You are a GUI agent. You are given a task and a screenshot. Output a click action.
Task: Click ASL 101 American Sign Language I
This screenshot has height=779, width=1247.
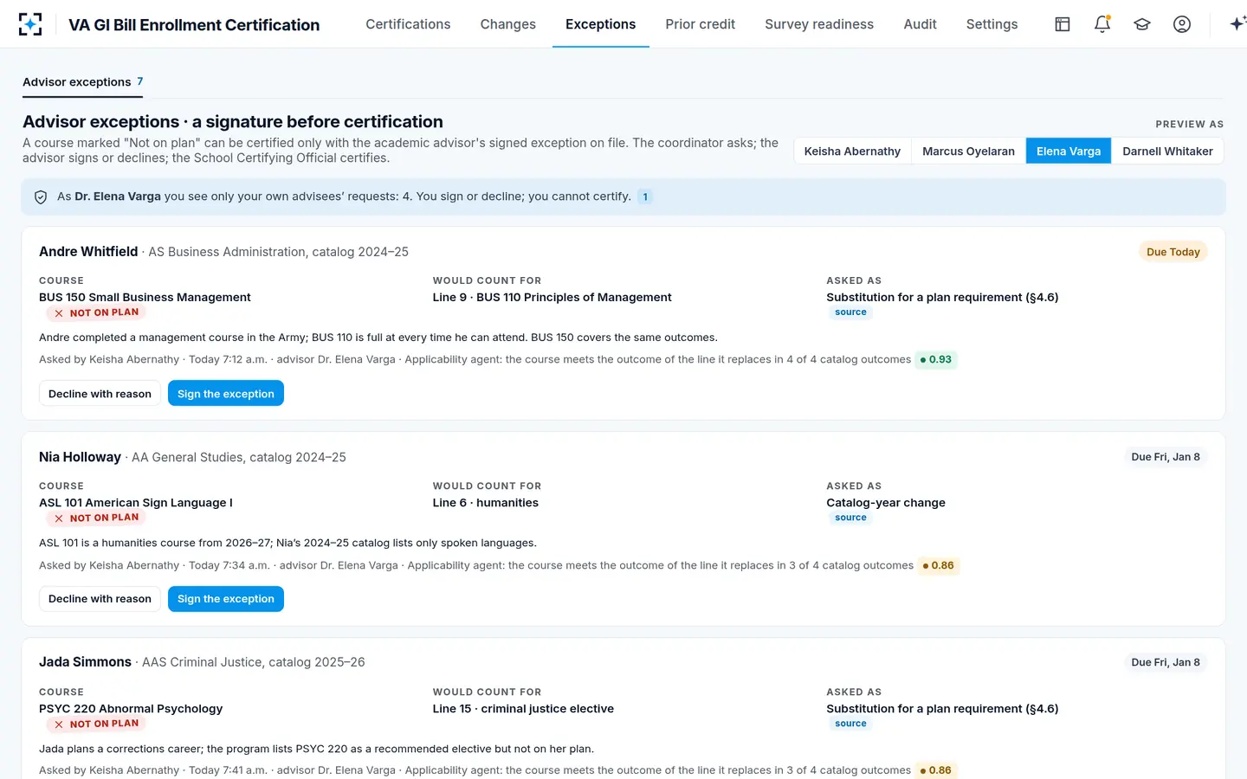(136, 503)
